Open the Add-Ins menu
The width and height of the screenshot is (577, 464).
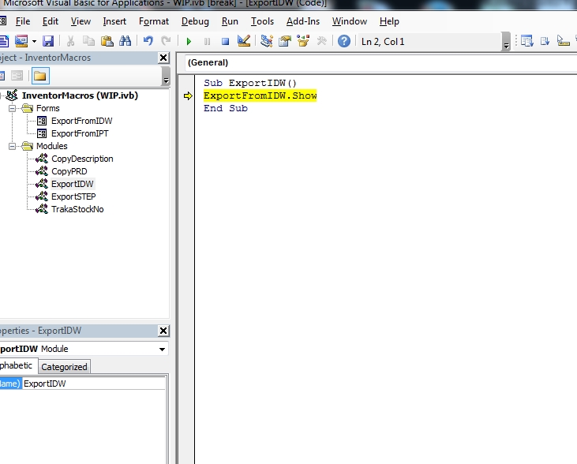303,21
